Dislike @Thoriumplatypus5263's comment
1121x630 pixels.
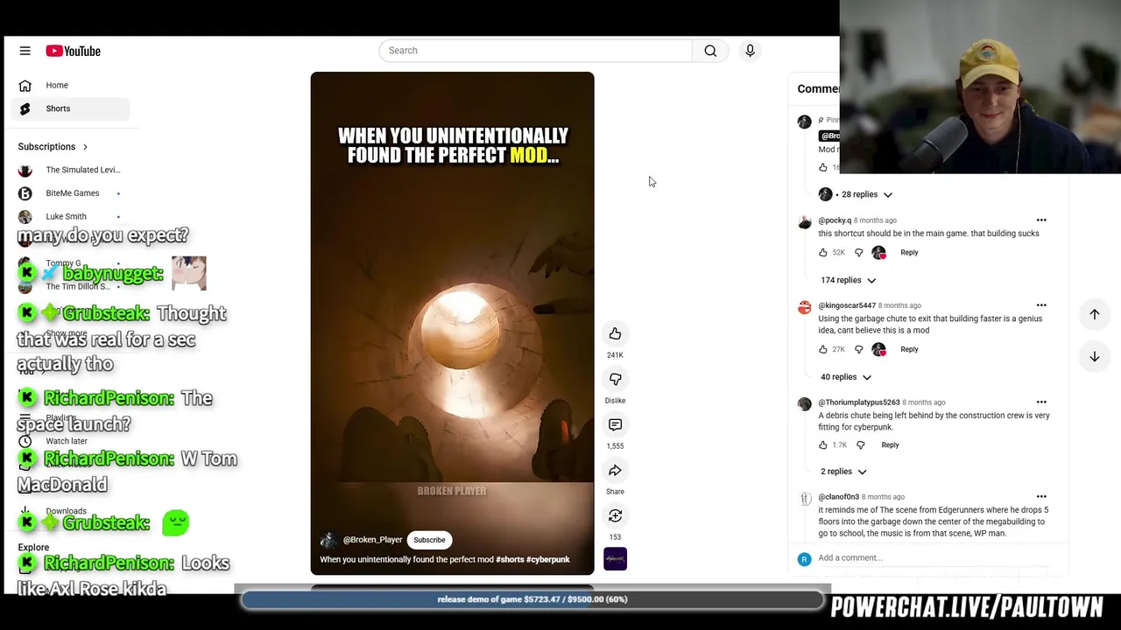860,444
